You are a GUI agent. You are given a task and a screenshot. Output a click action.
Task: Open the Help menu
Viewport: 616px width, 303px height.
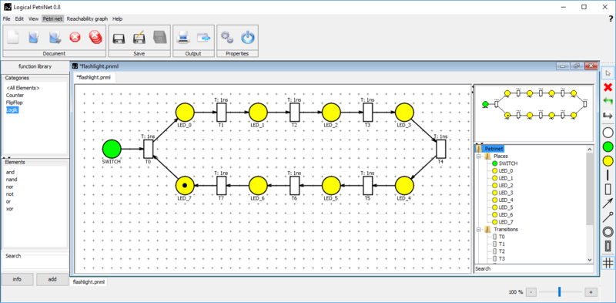pyautogui.click(x=117, y=19)
